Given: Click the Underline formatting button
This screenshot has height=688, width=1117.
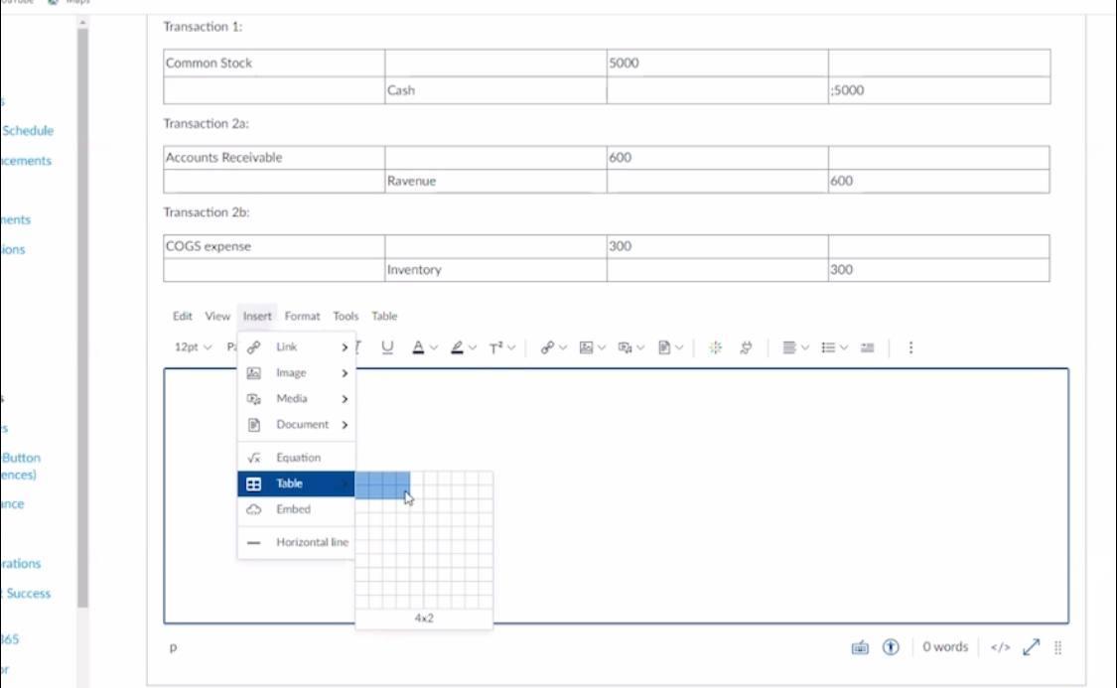Looking at the screenshot, I should click(x=387, y=347).
